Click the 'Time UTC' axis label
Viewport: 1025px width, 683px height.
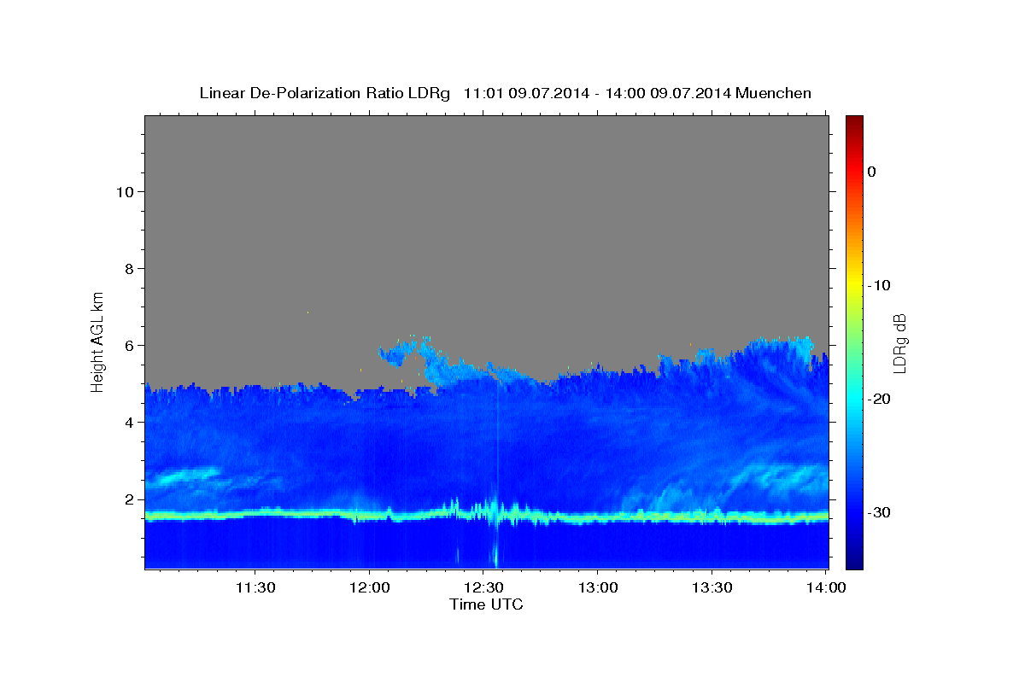coord(486,604)
